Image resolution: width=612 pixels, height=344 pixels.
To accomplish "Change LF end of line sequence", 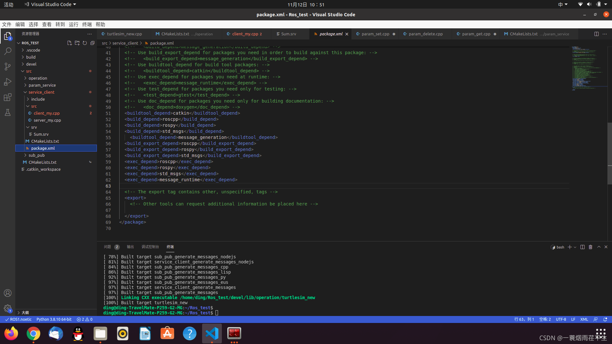I will (x=573, y=319).
